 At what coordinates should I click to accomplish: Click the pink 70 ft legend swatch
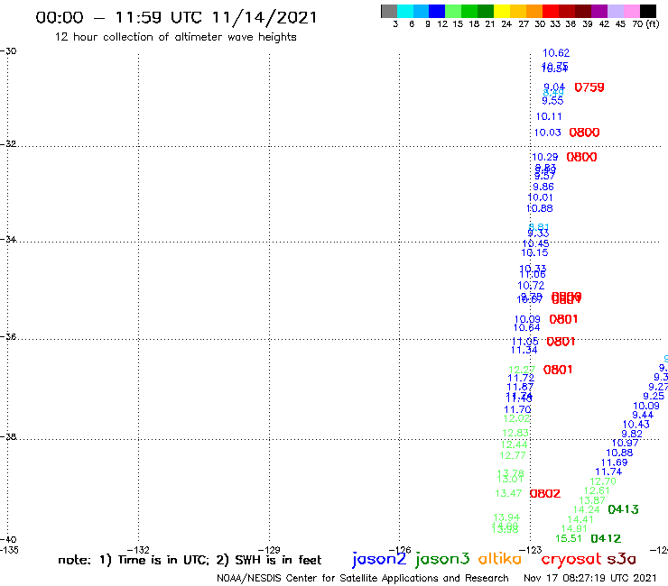[632, 11]
